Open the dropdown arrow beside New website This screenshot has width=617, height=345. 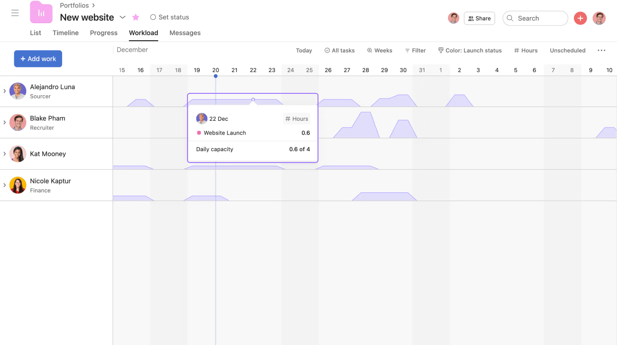(x=122, y=18)
